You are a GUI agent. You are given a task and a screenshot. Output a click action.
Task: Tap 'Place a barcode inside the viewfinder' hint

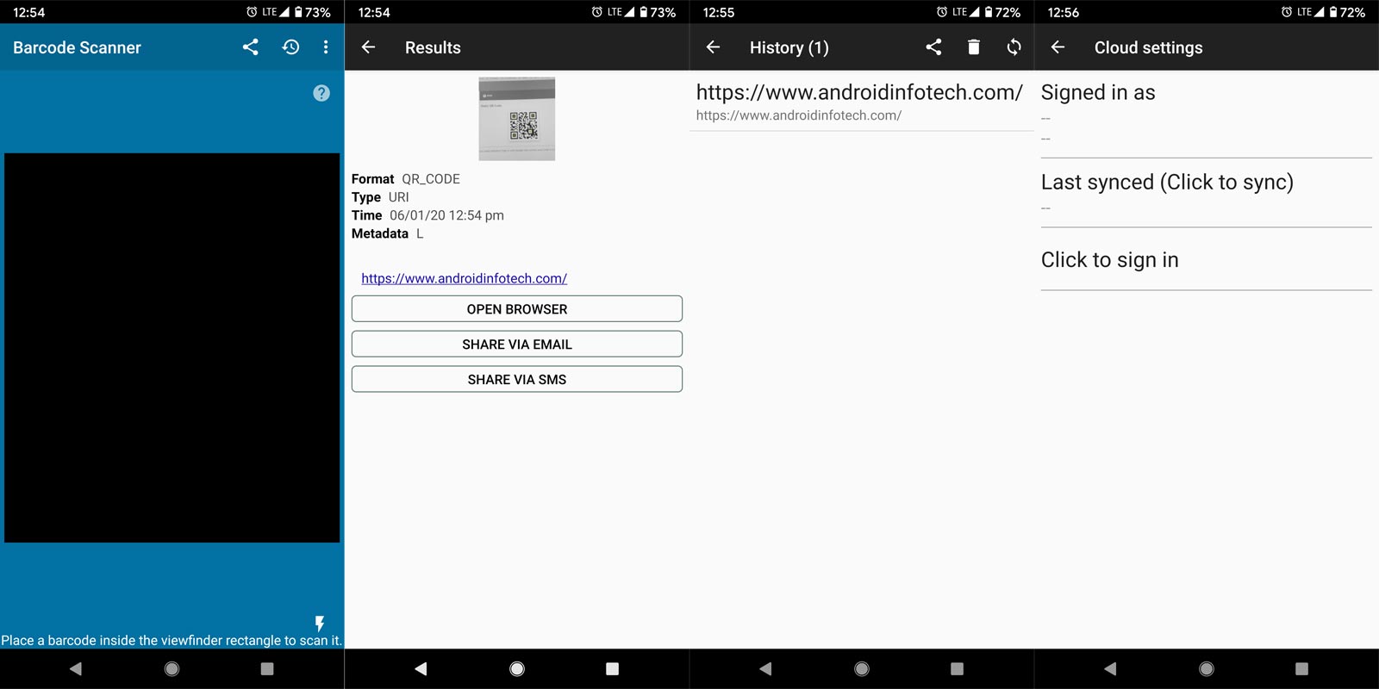pos(172,641)
